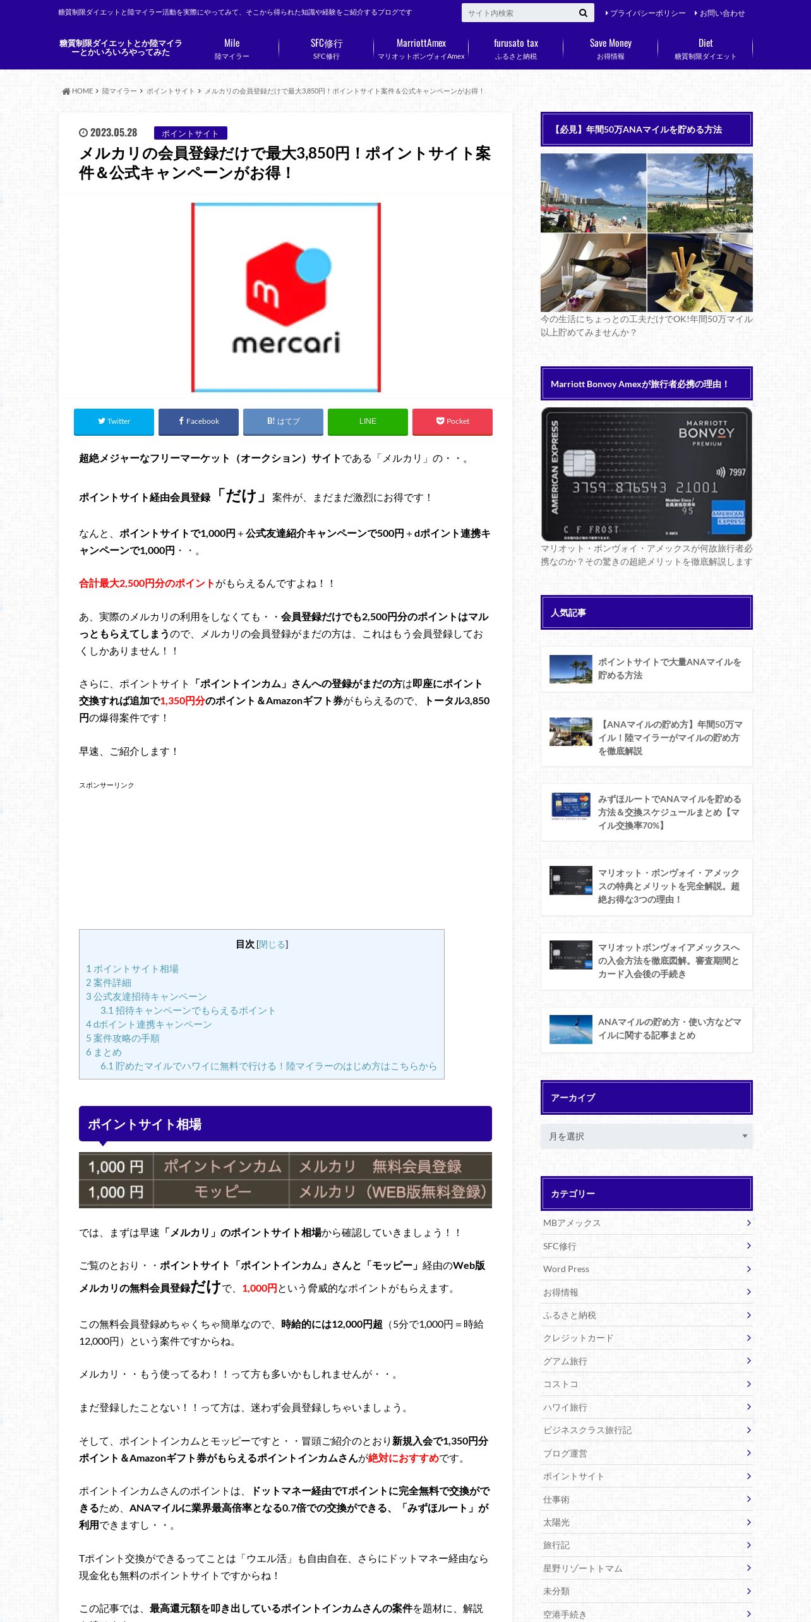This screenshot has height=1622, width=811.
Task: Jump to TOC item 2 案件詳細
Action: tap(109, 983)
